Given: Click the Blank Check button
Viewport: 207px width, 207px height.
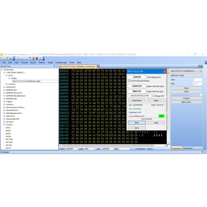Looking at the screenshot, I should pyautogui.click(x=187, y=102).
